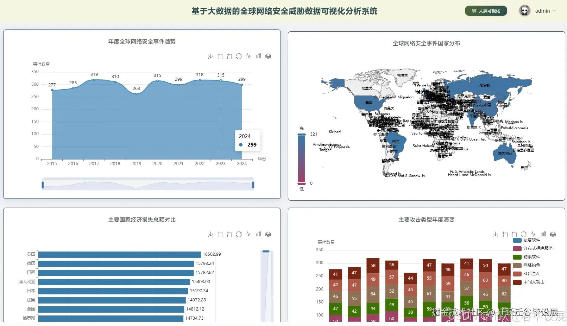This screenshot has height=326, width=567.
Task: Switch annual trend chart to line view
Action: (249, 56)
